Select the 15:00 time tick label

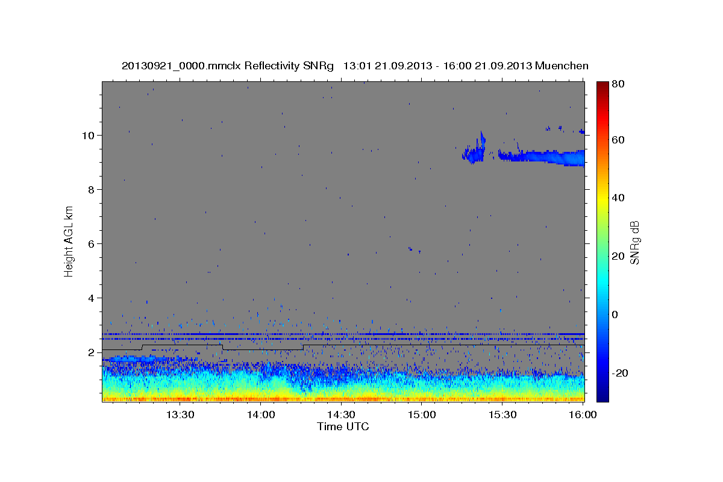click(422, 415)
